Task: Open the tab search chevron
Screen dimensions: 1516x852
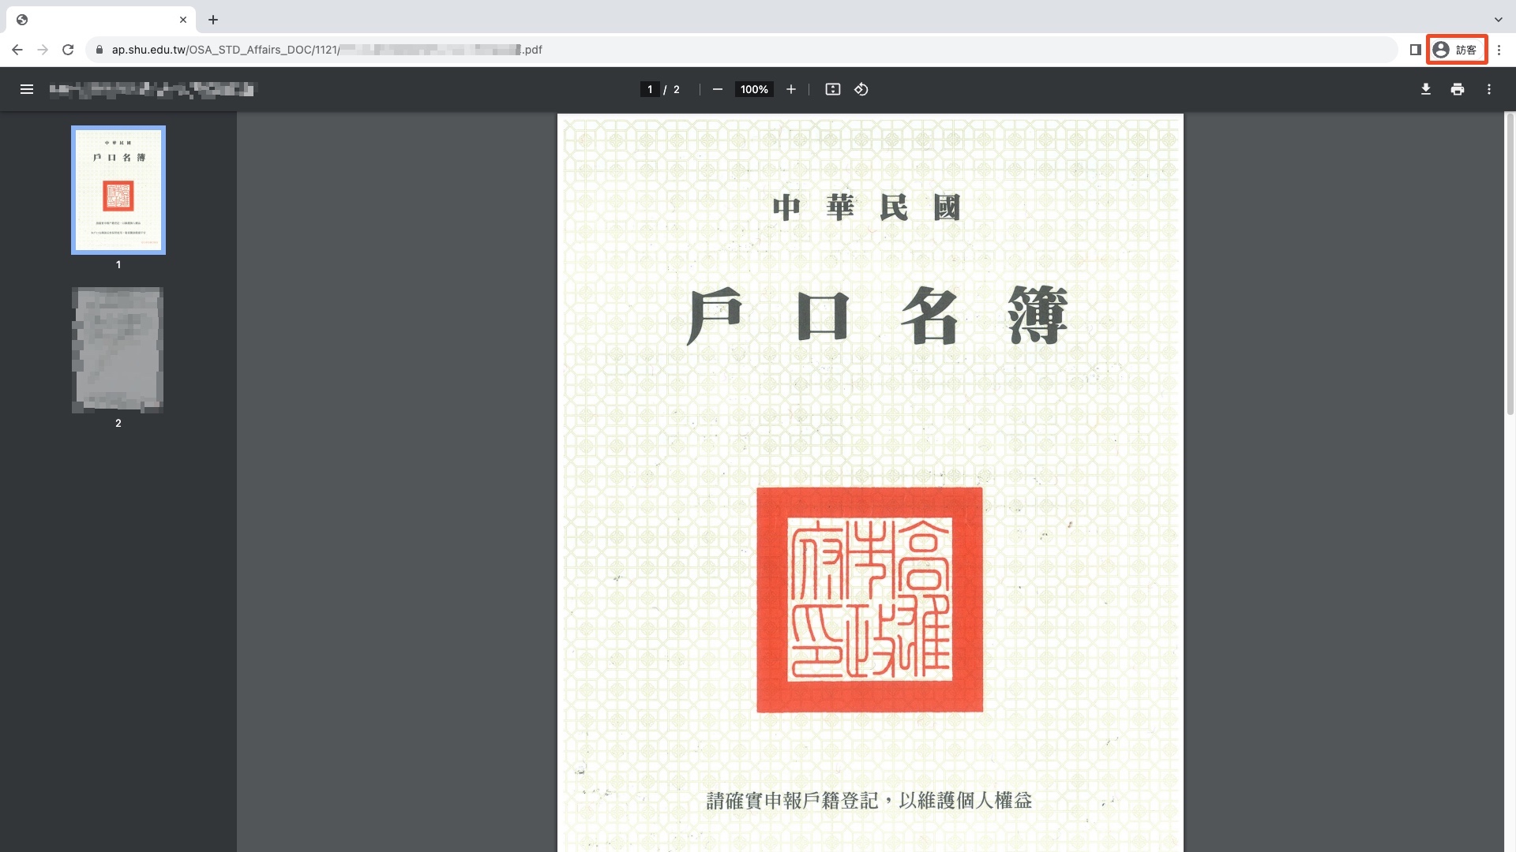Action: tap(1498, 20)
